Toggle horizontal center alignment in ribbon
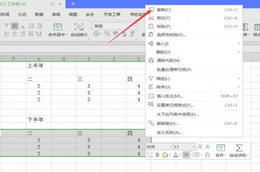 [x=15, y=34]
